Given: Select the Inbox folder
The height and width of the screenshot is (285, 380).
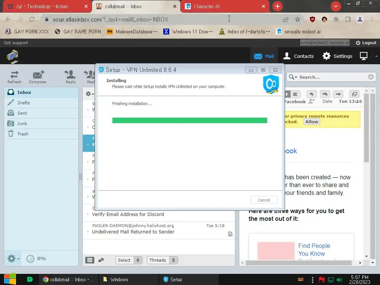Looking at the screenshot, I should [x=41, y=92].
